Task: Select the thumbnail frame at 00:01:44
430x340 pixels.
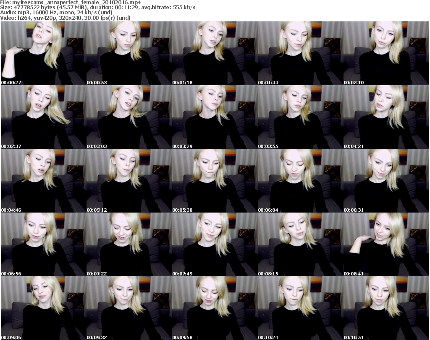Action: (301, 53)
